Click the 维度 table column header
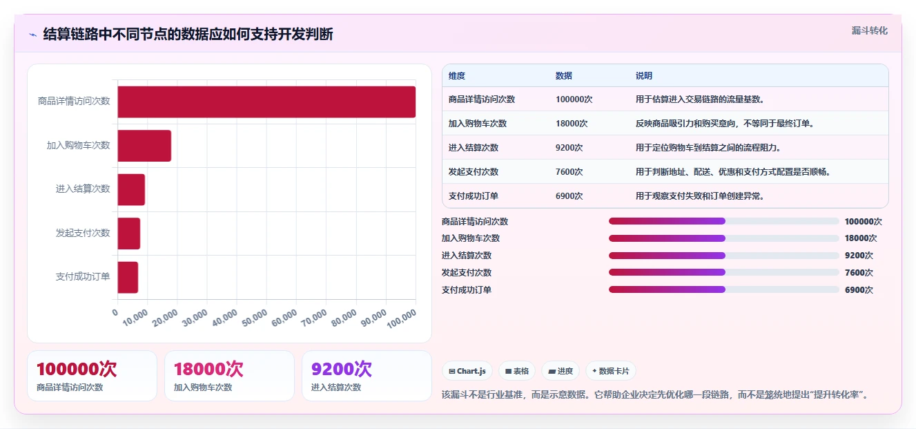Viewport: 916px width, 429px height. (x=457, y=76)
